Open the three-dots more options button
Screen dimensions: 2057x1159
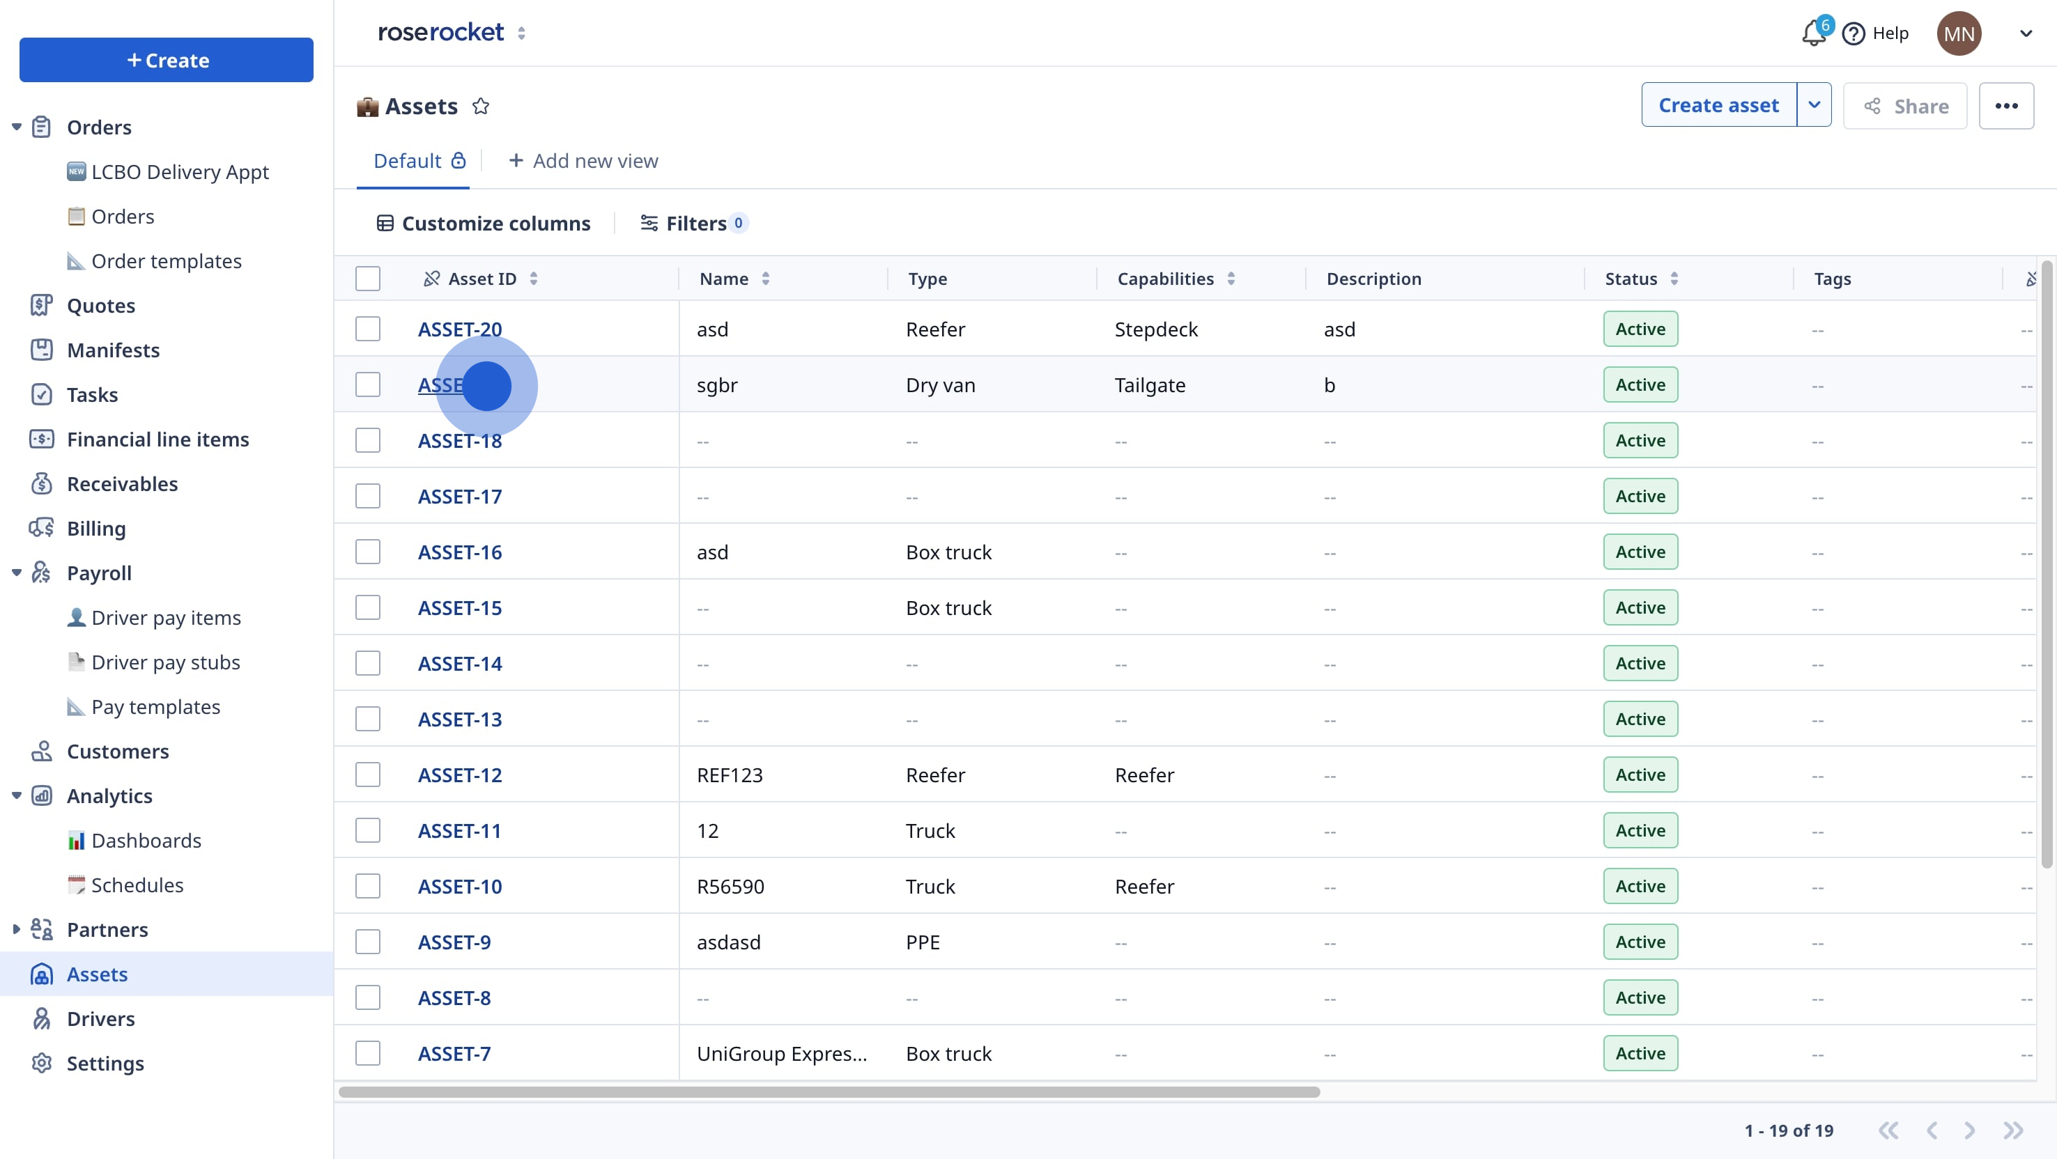pos(2006,106)
